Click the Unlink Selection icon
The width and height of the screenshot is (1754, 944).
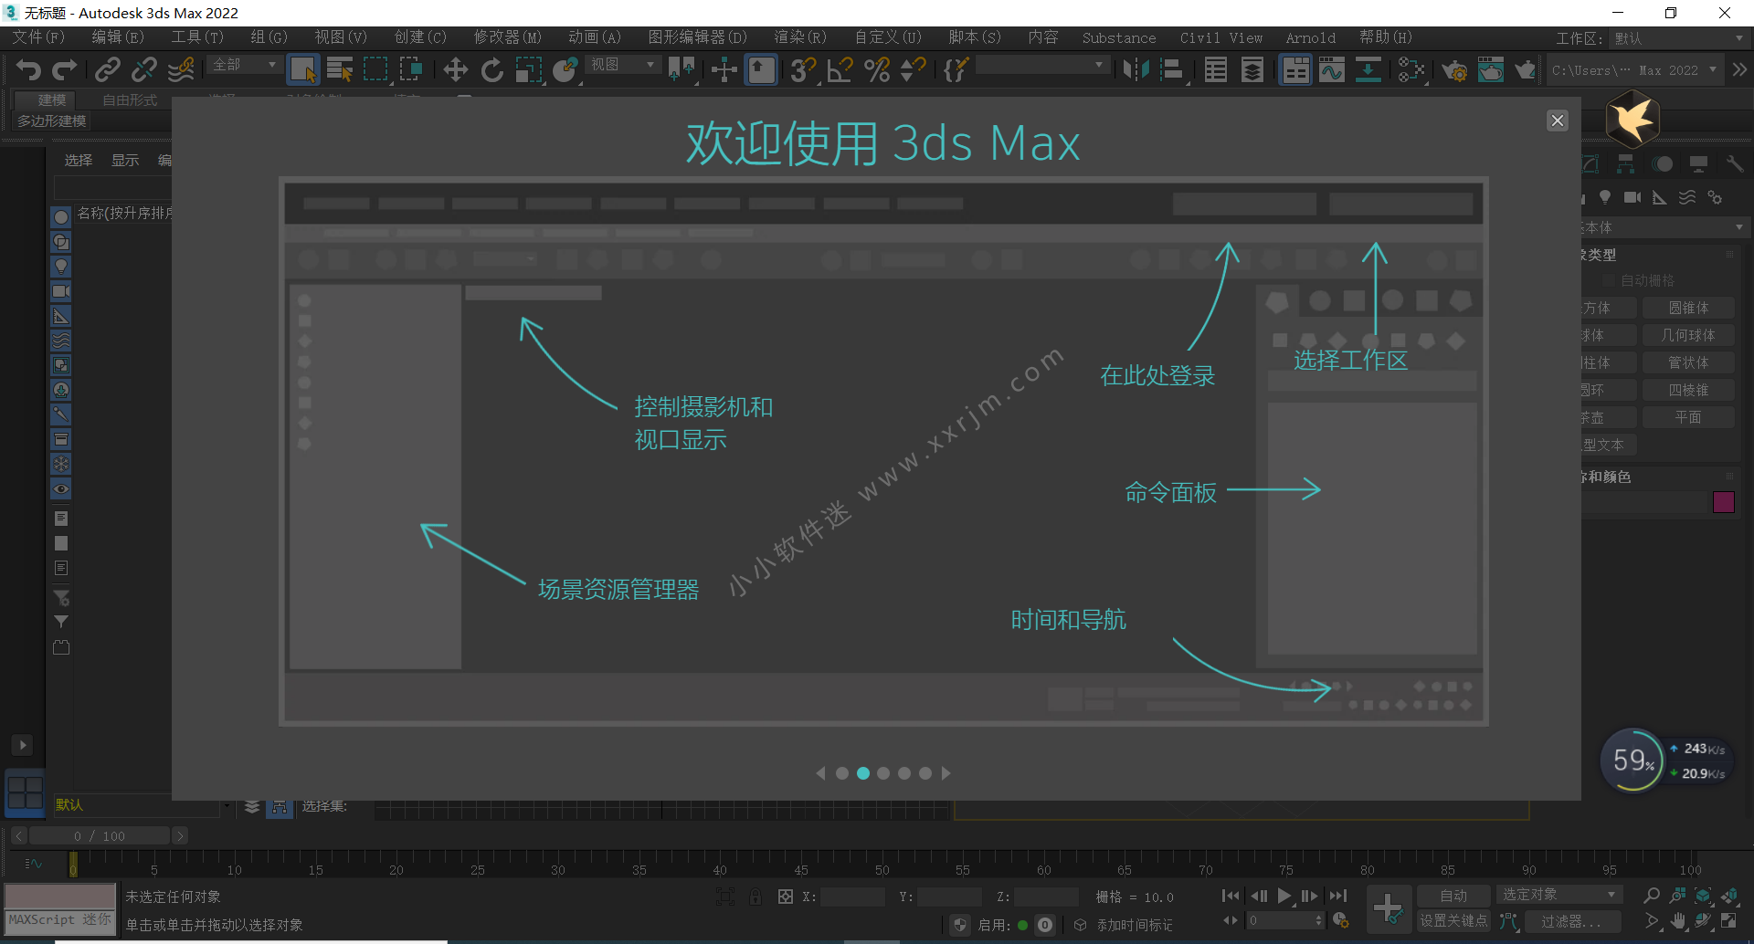coord(144,69)
